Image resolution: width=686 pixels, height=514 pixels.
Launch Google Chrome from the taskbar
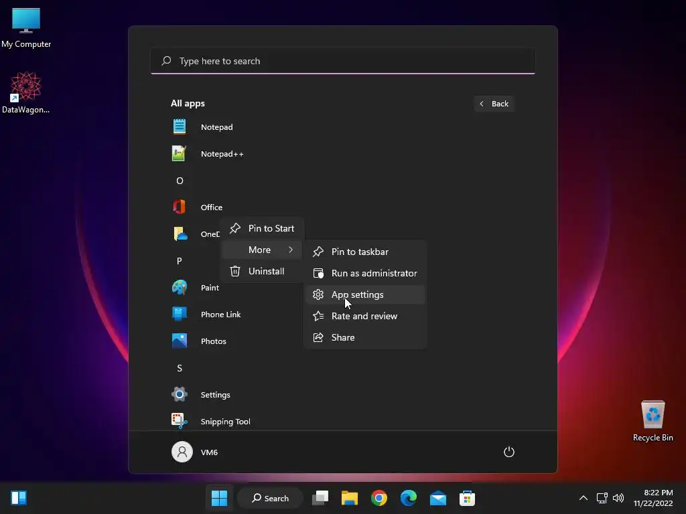click(379, 498)
